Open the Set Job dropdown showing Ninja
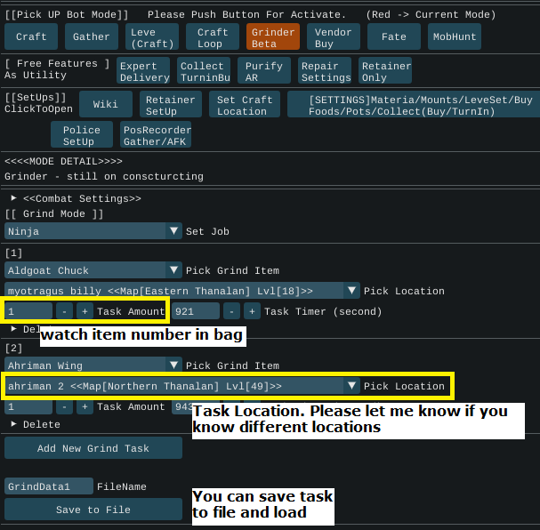Viewport: 540px width, 530px height. [x=174, y=231]
